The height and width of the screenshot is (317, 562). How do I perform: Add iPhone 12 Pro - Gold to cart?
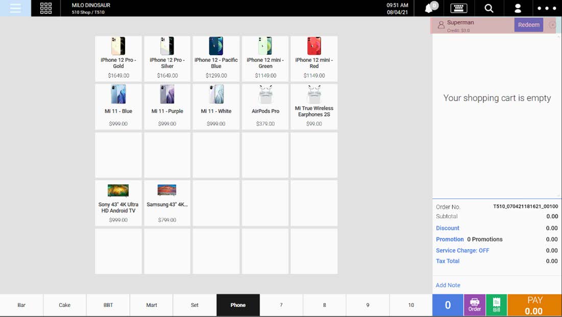118,59
